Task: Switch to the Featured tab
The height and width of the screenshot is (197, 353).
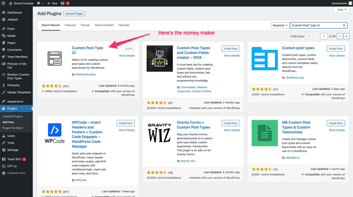Action: coord(70,25)
